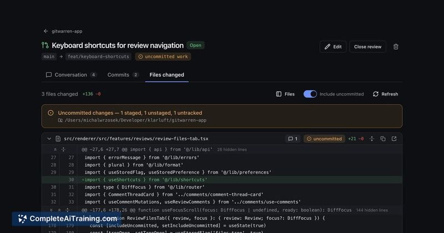444x233 pixels.
Task: Click the Conversation count badge 4
Action: pyautogui.click(x=93, y=75)
